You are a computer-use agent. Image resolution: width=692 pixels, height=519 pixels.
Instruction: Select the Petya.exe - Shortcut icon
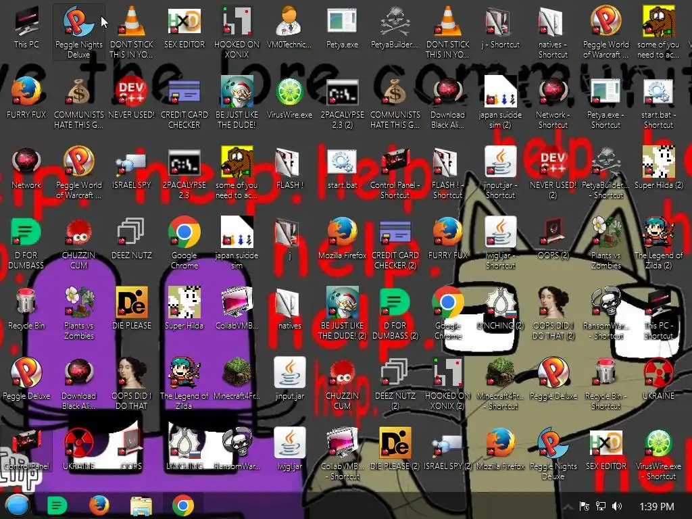pos(606,103)
